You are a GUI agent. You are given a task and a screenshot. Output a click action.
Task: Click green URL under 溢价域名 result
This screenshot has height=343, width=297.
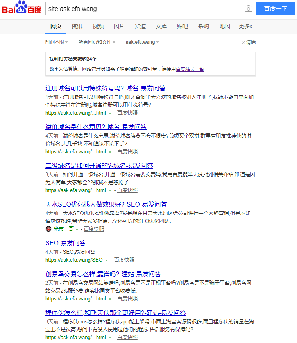75,152
